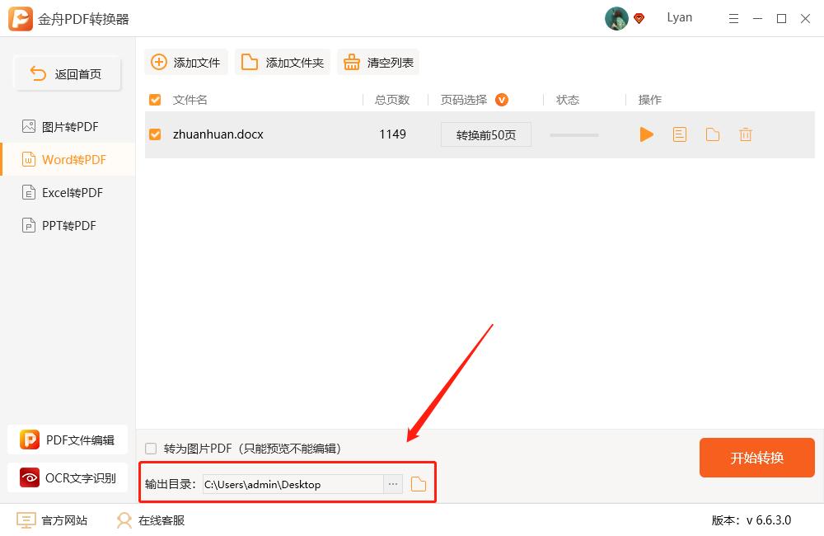The width and height of the screenshot is (824, 536).
Task: Toggle the select-all checkbox in the header row
Action: pos(154,99)
